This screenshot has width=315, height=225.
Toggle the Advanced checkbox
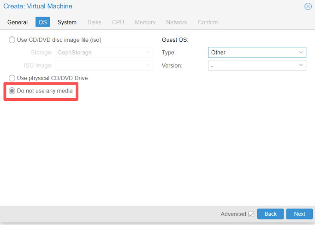pyautogui.click(x=251, y=214)
